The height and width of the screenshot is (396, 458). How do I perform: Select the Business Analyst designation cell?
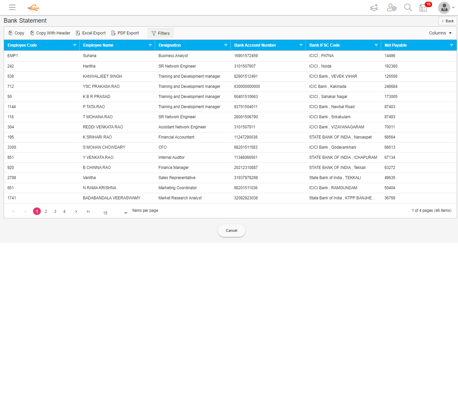(x=173, y=56)
